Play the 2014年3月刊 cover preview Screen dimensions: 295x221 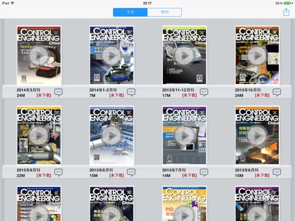[39, 55]
